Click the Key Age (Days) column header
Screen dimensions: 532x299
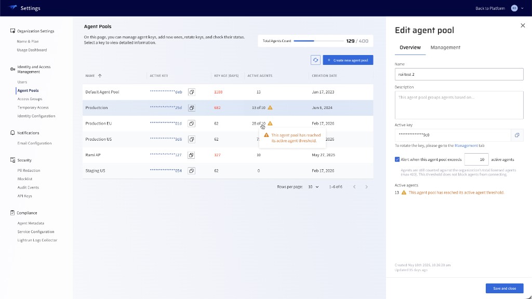(227, 76)
